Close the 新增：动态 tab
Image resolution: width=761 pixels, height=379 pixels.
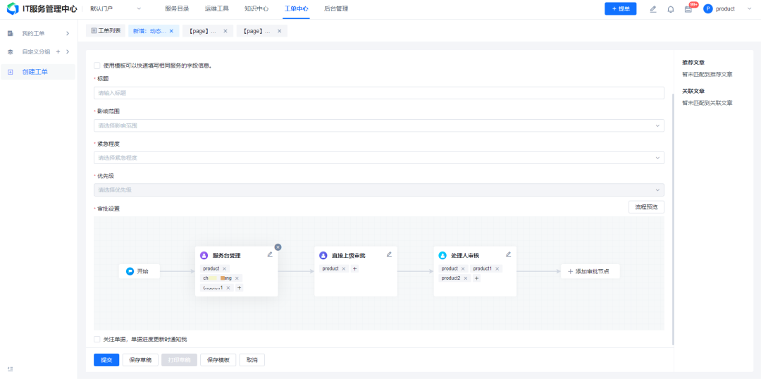coord(171,31)
